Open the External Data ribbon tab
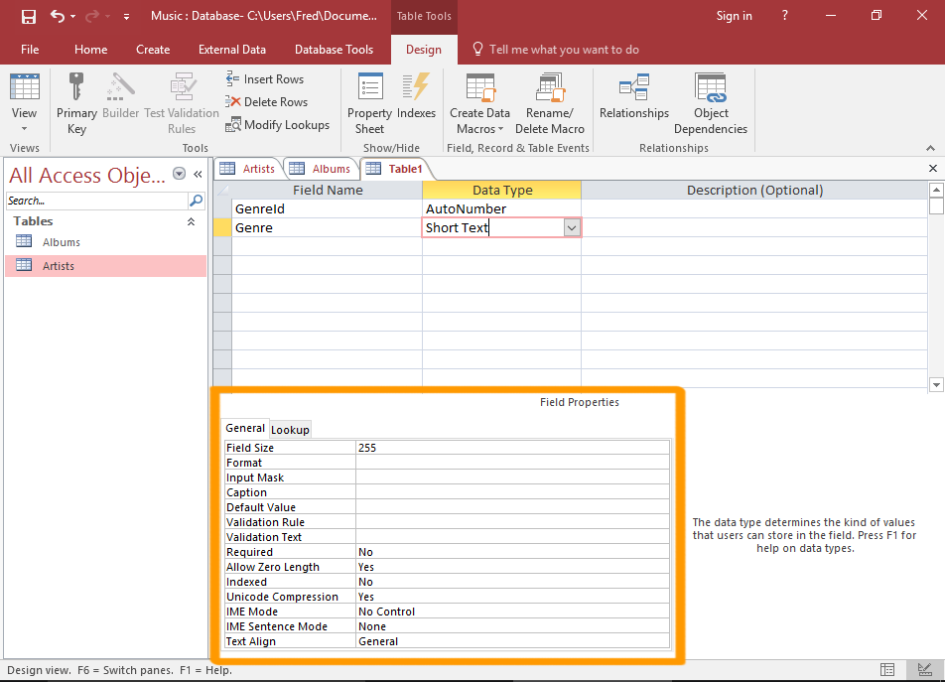The width and height of the screenshot is (945, 682). point(231,50)
